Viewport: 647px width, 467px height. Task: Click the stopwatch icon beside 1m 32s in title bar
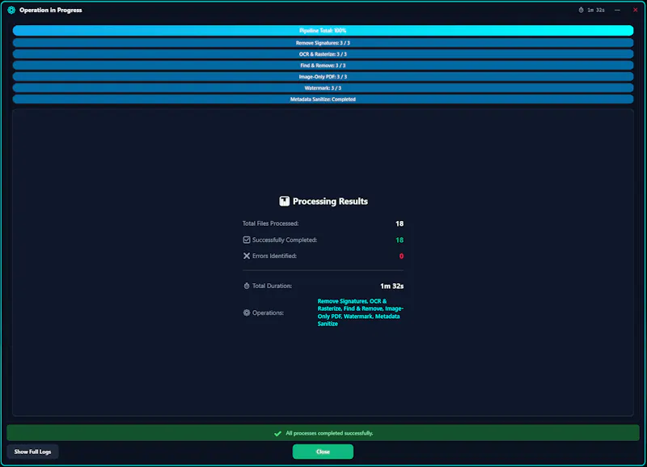pos(581,10)
